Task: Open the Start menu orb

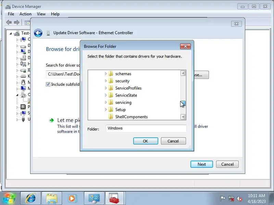Action: pyautogui.click(x=9, y=199)
